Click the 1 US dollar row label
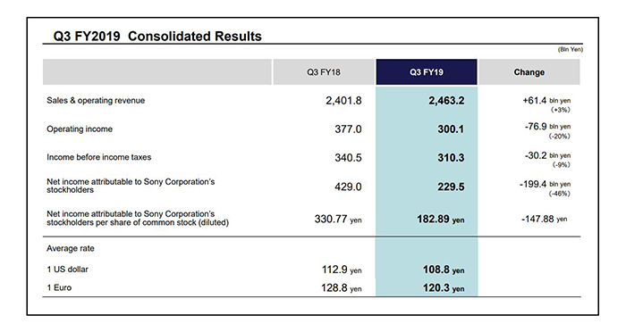 pyautogui.click(x=67, y=270)
